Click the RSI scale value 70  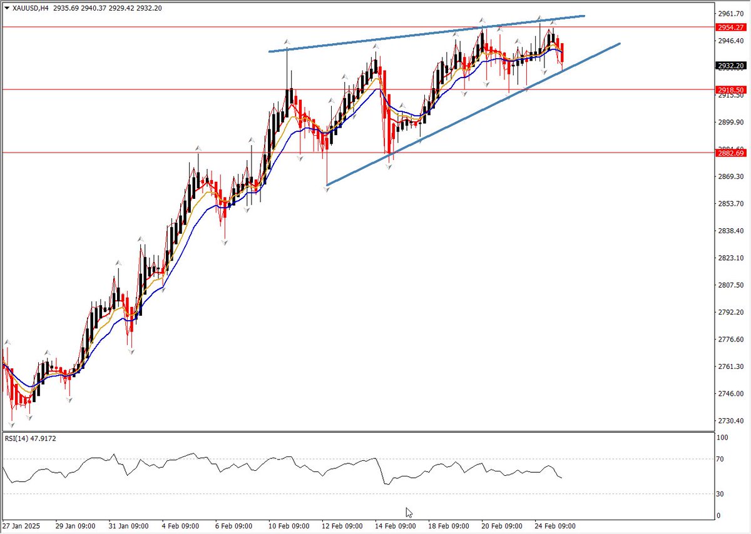(x=721, y=459)
